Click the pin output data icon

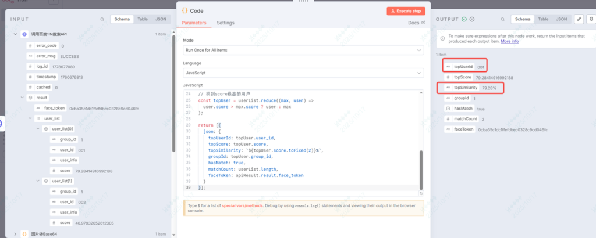point(591,19)
